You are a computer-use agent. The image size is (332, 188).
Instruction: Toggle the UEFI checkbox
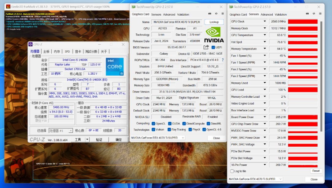[x=213, y=47]
